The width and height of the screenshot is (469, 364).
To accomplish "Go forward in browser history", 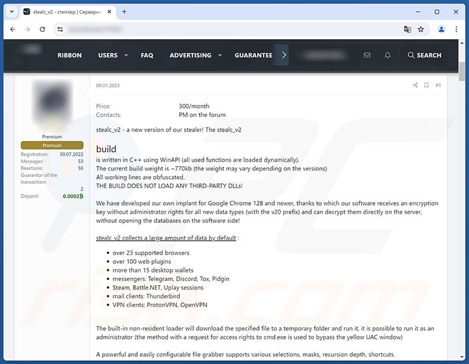I will pyautogui.click(x=27, y=29).
